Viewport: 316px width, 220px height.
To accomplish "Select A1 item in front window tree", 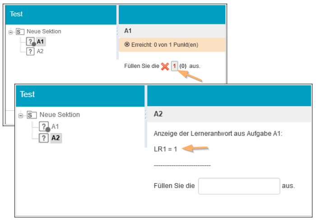I will point(55,127).
